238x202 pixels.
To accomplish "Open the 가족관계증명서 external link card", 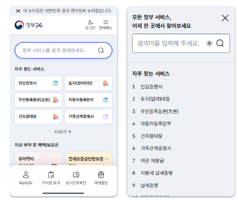I will tap(89, 116).
